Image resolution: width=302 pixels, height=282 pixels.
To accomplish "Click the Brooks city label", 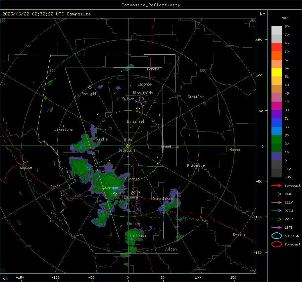I will point(239,235).
